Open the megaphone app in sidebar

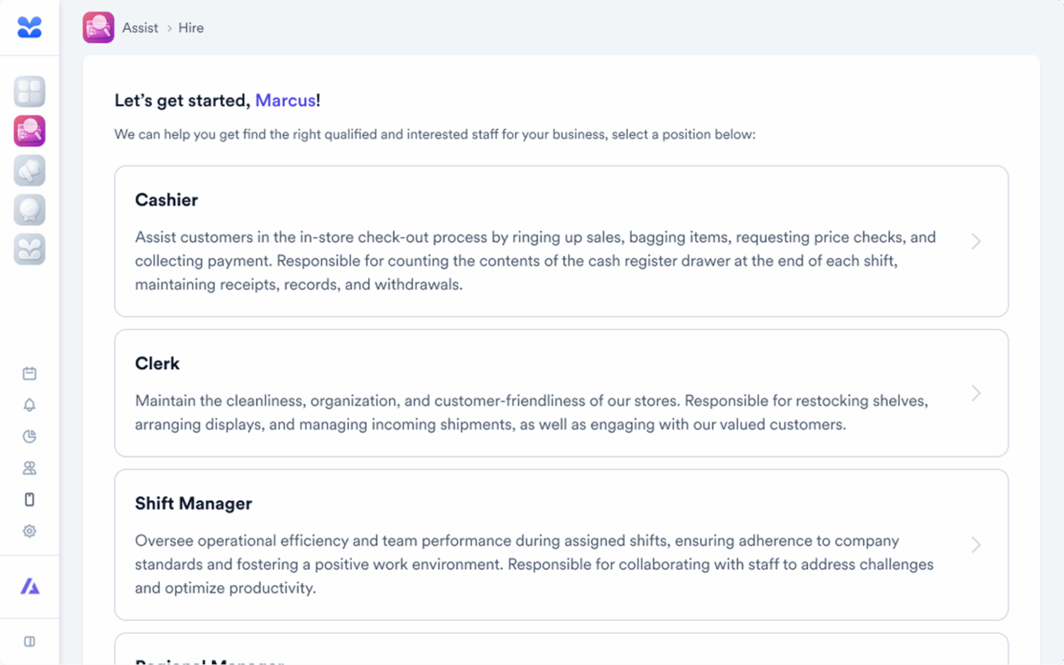pos(29,171)
